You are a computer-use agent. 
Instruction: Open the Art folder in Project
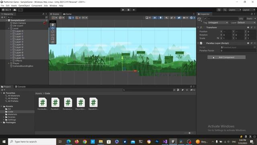tap(9, 109)
